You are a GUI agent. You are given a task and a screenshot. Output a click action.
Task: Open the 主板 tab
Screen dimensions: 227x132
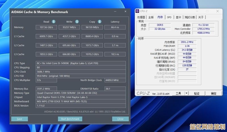151,17
